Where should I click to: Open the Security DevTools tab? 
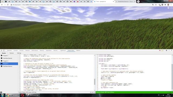click(55, 50)
